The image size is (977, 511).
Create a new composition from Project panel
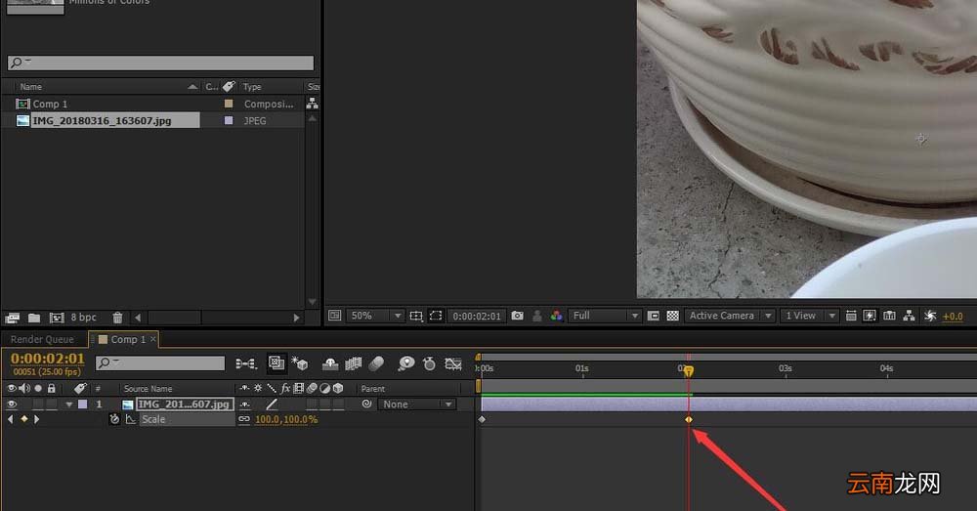(57, 318)
